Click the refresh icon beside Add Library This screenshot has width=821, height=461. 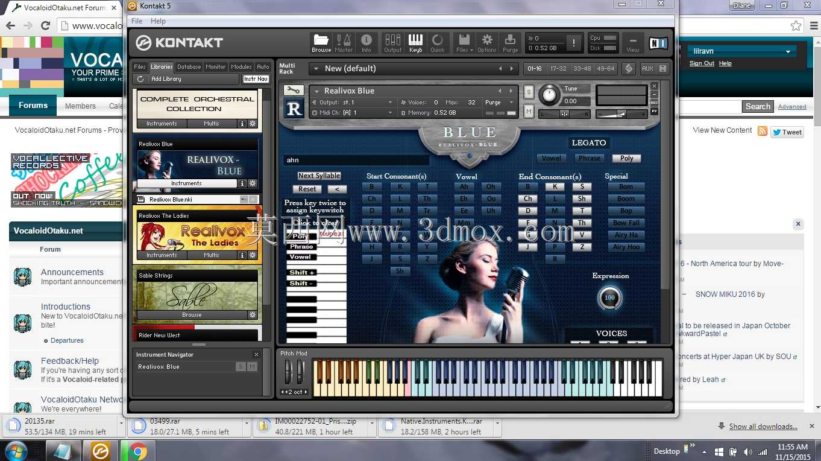140,79
